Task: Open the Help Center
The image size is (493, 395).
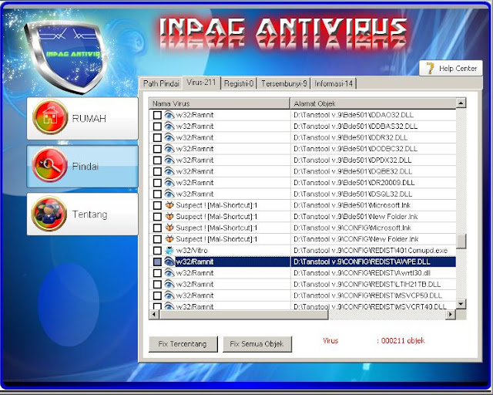Action: tap(451, 68)
